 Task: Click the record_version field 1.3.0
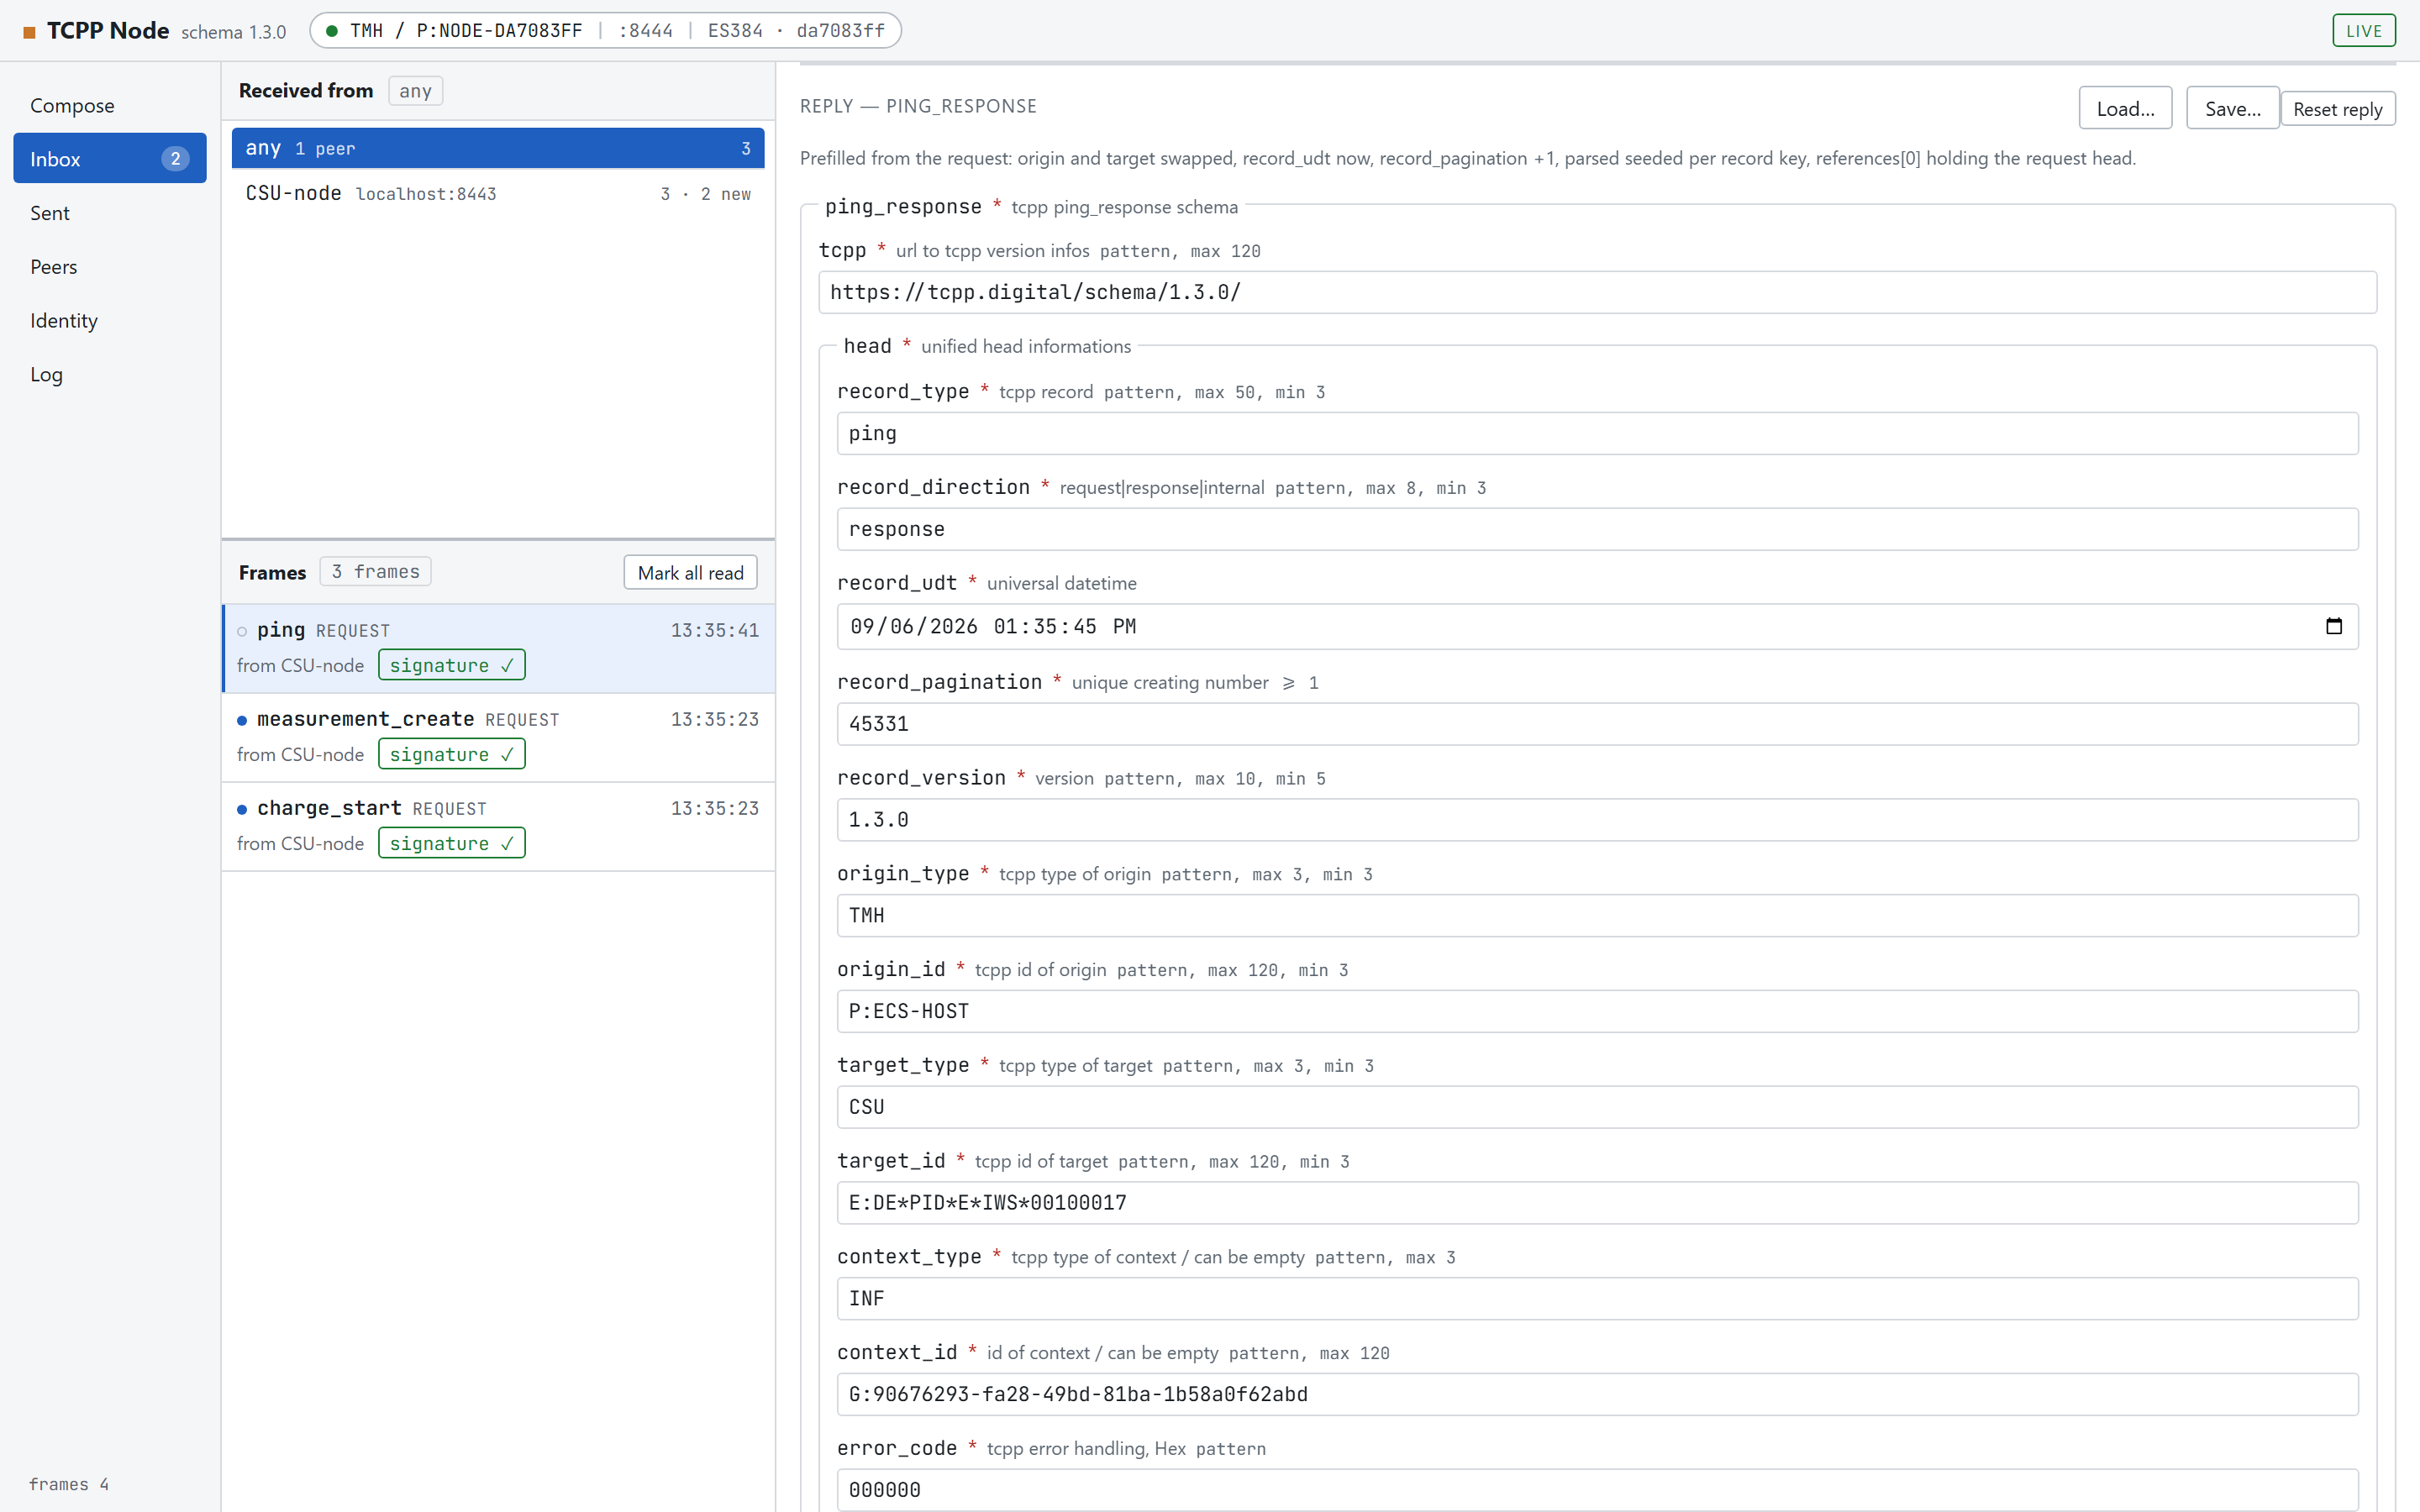pyautogui.click(x=1597, y=820)
